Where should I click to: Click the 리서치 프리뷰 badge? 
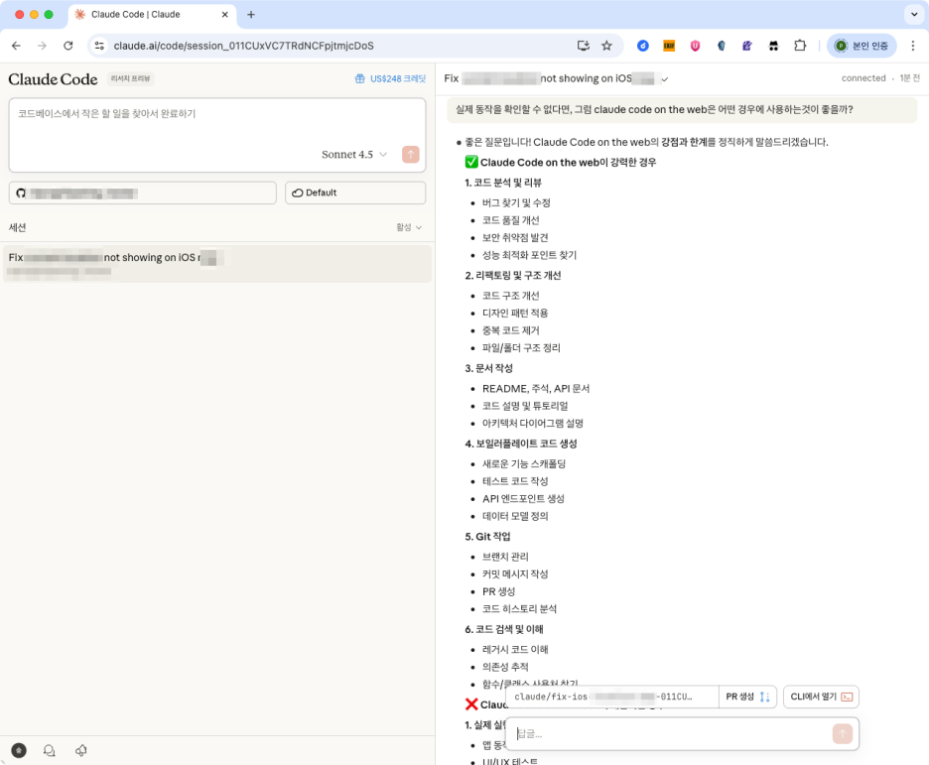(130, 78)
